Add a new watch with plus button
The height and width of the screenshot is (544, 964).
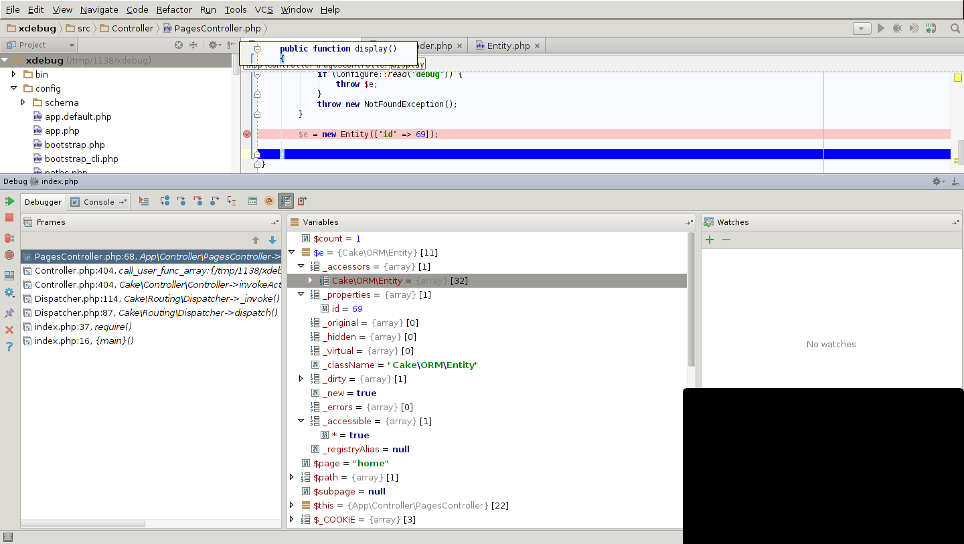click(x=710, y=240)
